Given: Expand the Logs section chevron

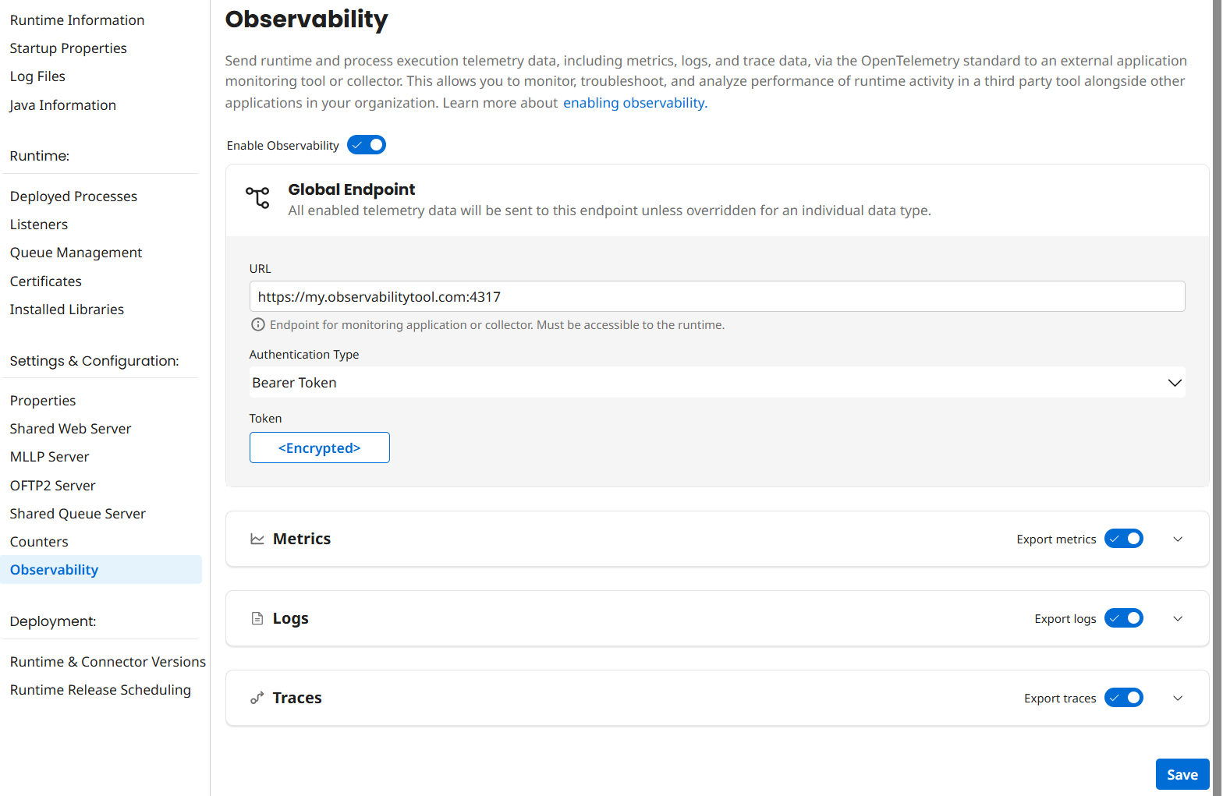Looking at the screenshot, I should pos(1178,618).
